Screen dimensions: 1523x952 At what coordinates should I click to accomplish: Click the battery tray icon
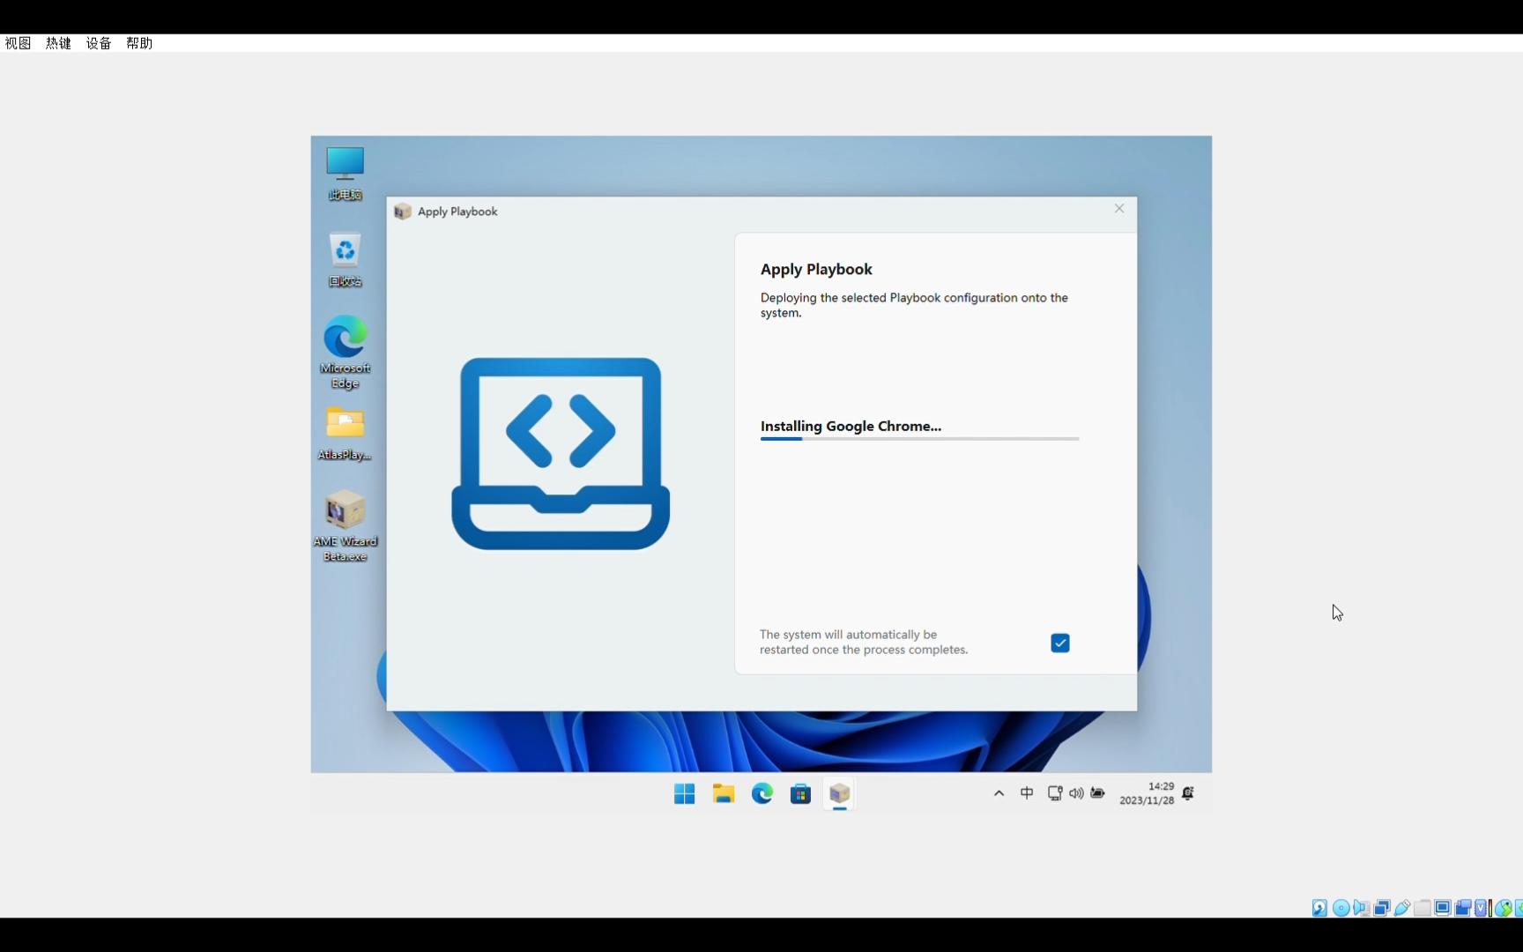[x=1097, y=793]
